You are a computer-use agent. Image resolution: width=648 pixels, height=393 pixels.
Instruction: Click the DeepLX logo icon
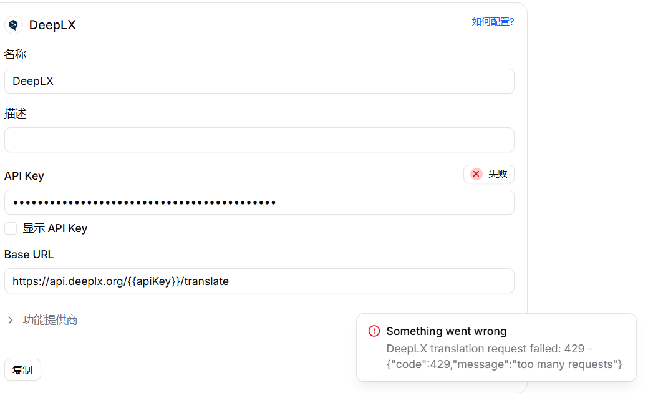point(14,25)
